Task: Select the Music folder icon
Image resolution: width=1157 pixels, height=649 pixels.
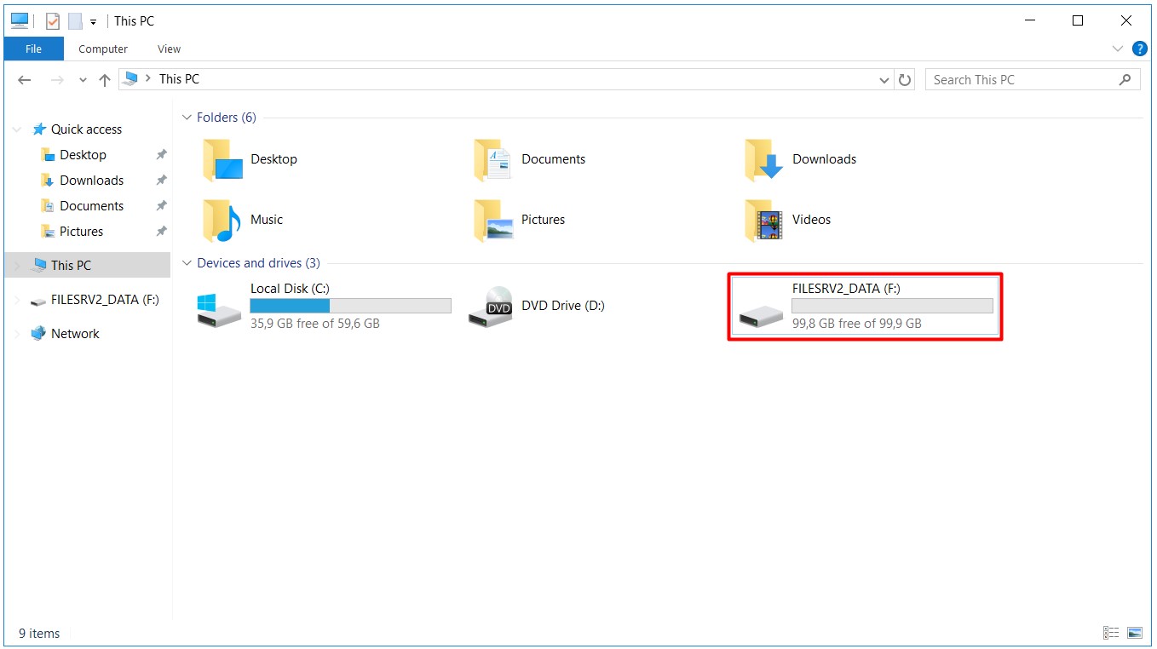Action: (x=223, y=220)
